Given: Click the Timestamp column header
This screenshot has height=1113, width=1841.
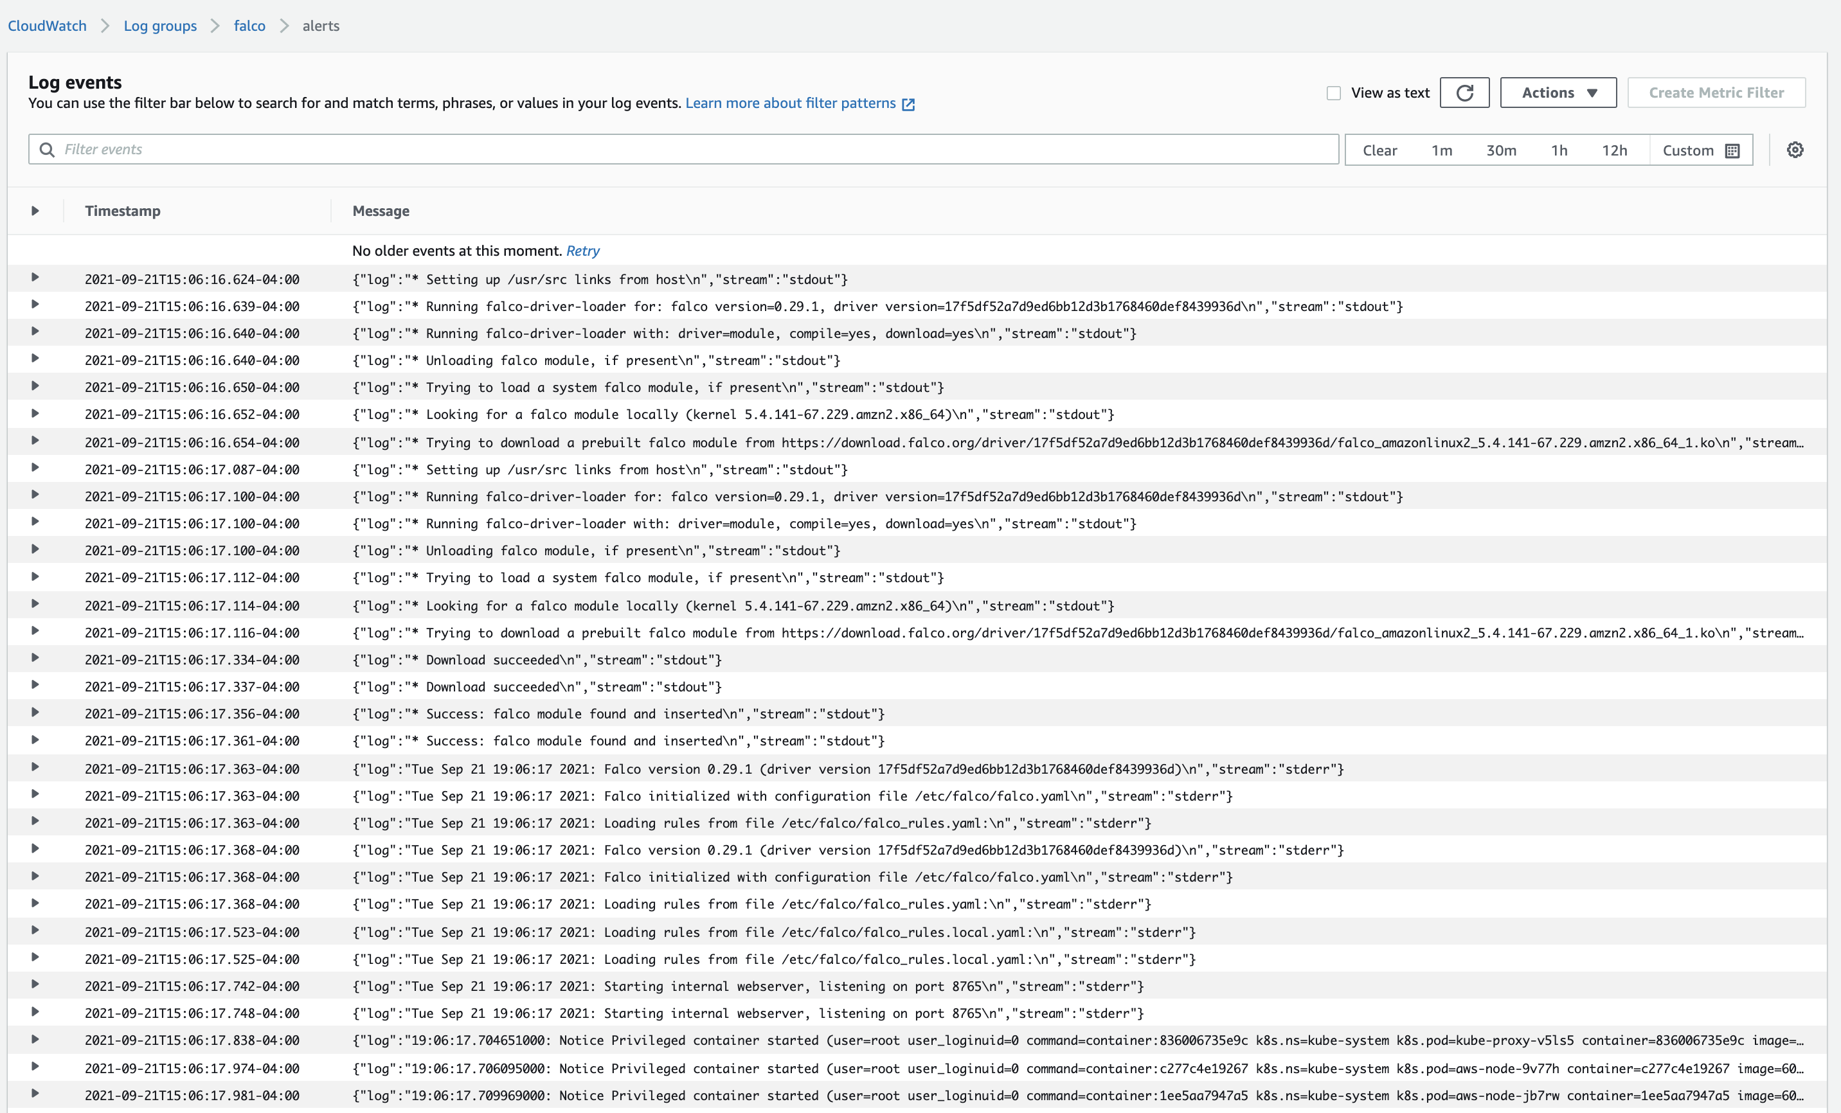Looking at the screenshot, I should (123, 211).
